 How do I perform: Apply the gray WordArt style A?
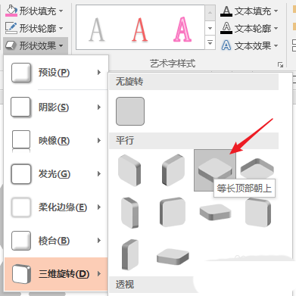(97, 30)
